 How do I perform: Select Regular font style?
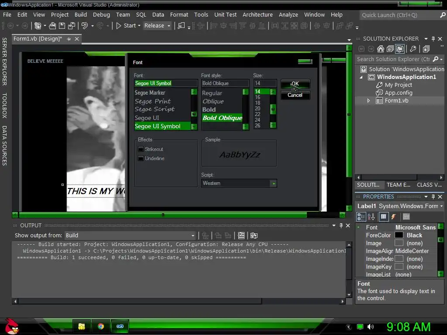pos(212,93)
